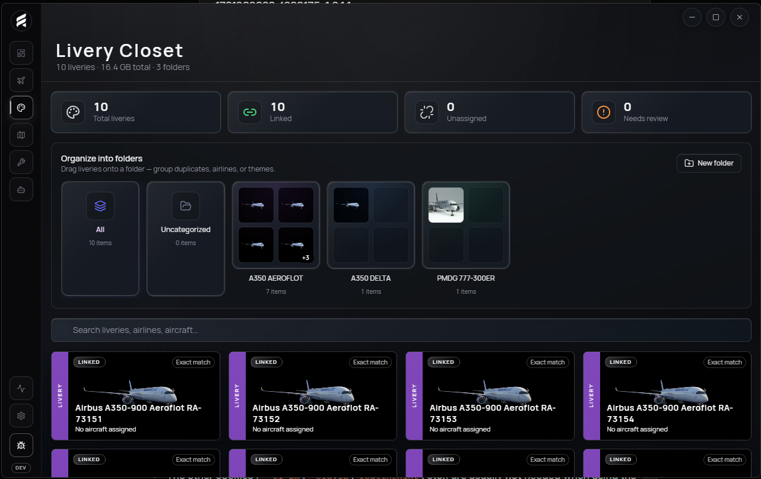
Task: Select the Uncategorized folder tile
Action: 186,239
